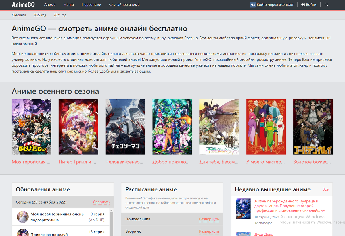
Task: Click the Аниме осеннего сезона heading
Action: (55, 91)
